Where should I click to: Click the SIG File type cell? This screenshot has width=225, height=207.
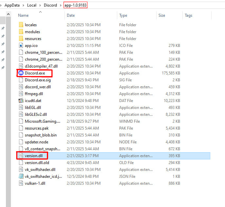coord(125,80)
